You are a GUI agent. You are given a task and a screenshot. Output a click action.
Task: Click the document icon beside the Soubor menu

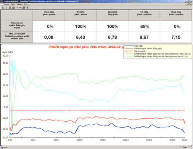click(x=2, y=4)
